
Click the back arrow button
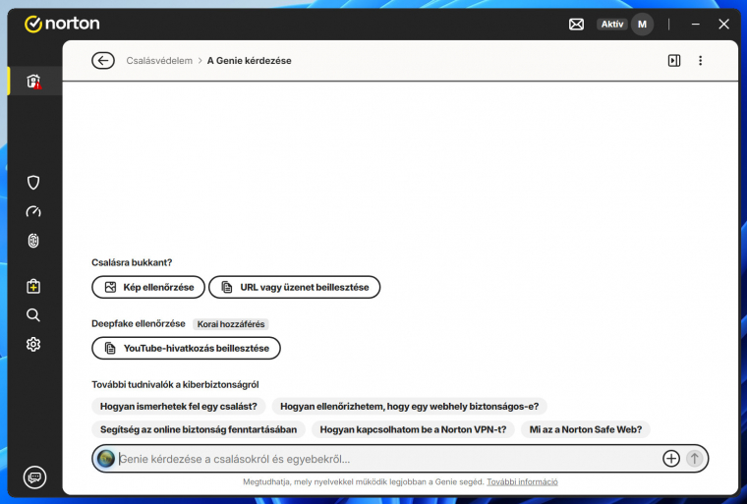(x=103, y=61)
